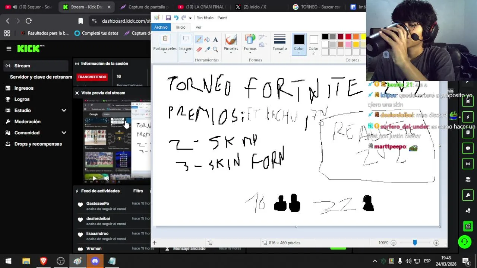The width and height of the screenshot is (477, 268).
Task: Click the Redo arrow in Paint
Action: 183,17
